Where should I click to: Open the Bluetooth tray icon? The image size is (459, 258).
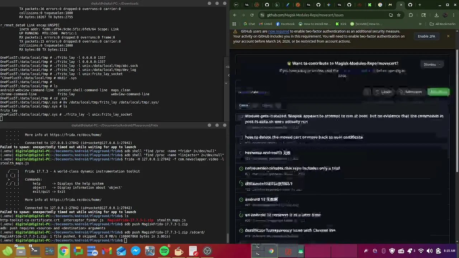(x=384, y=251)
